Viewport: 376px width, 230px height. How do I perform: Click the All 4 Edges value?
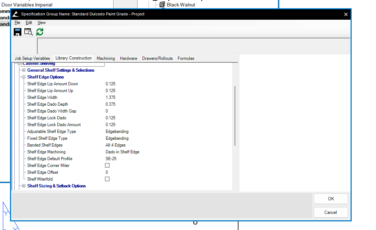115,145
